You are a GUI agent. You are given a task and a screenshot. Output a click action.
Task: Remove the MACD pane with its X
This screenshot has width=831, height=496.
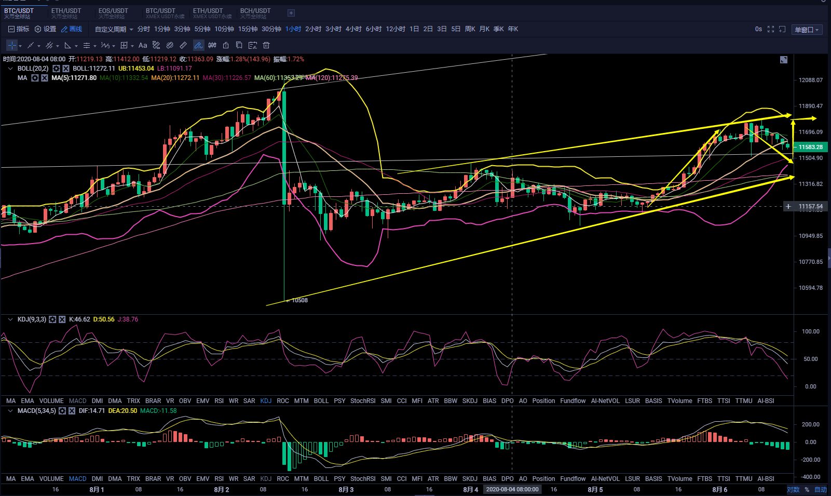pyautogui.click(x=72, y=411)
